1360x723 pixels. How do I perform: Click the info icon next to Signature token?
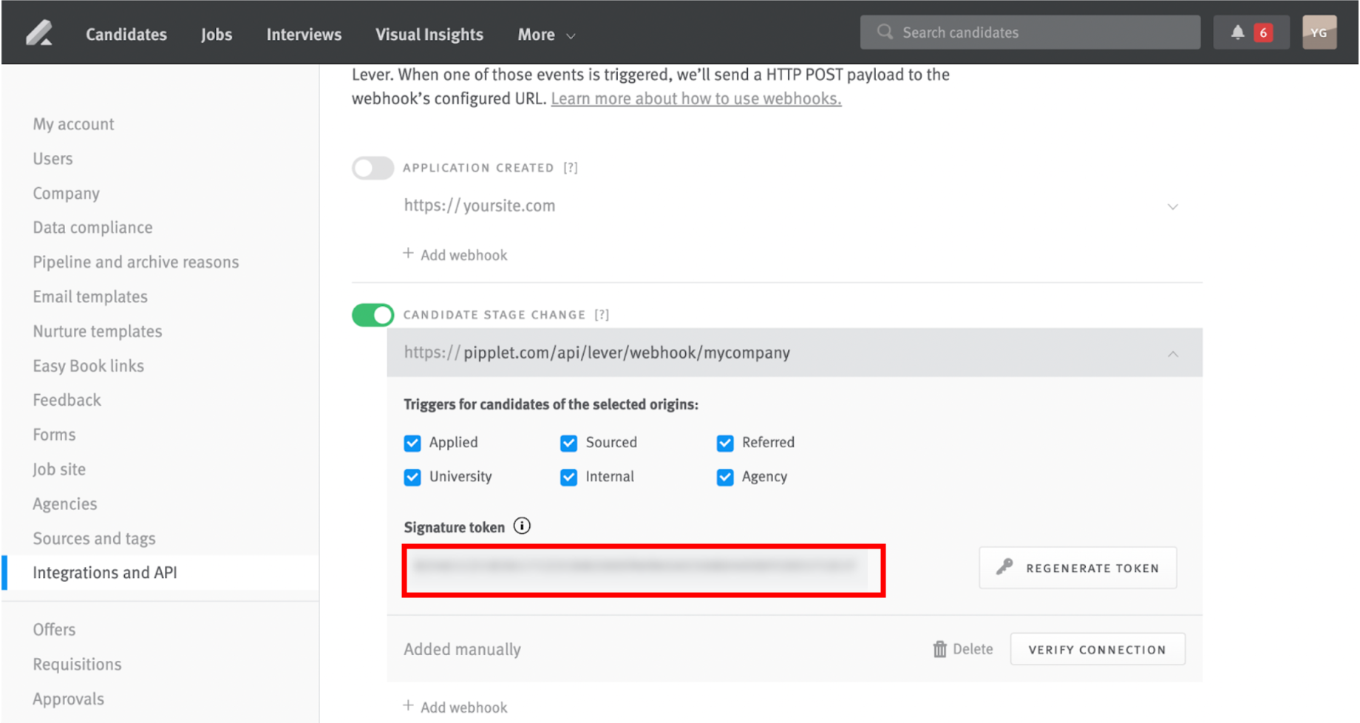[522, 526]
